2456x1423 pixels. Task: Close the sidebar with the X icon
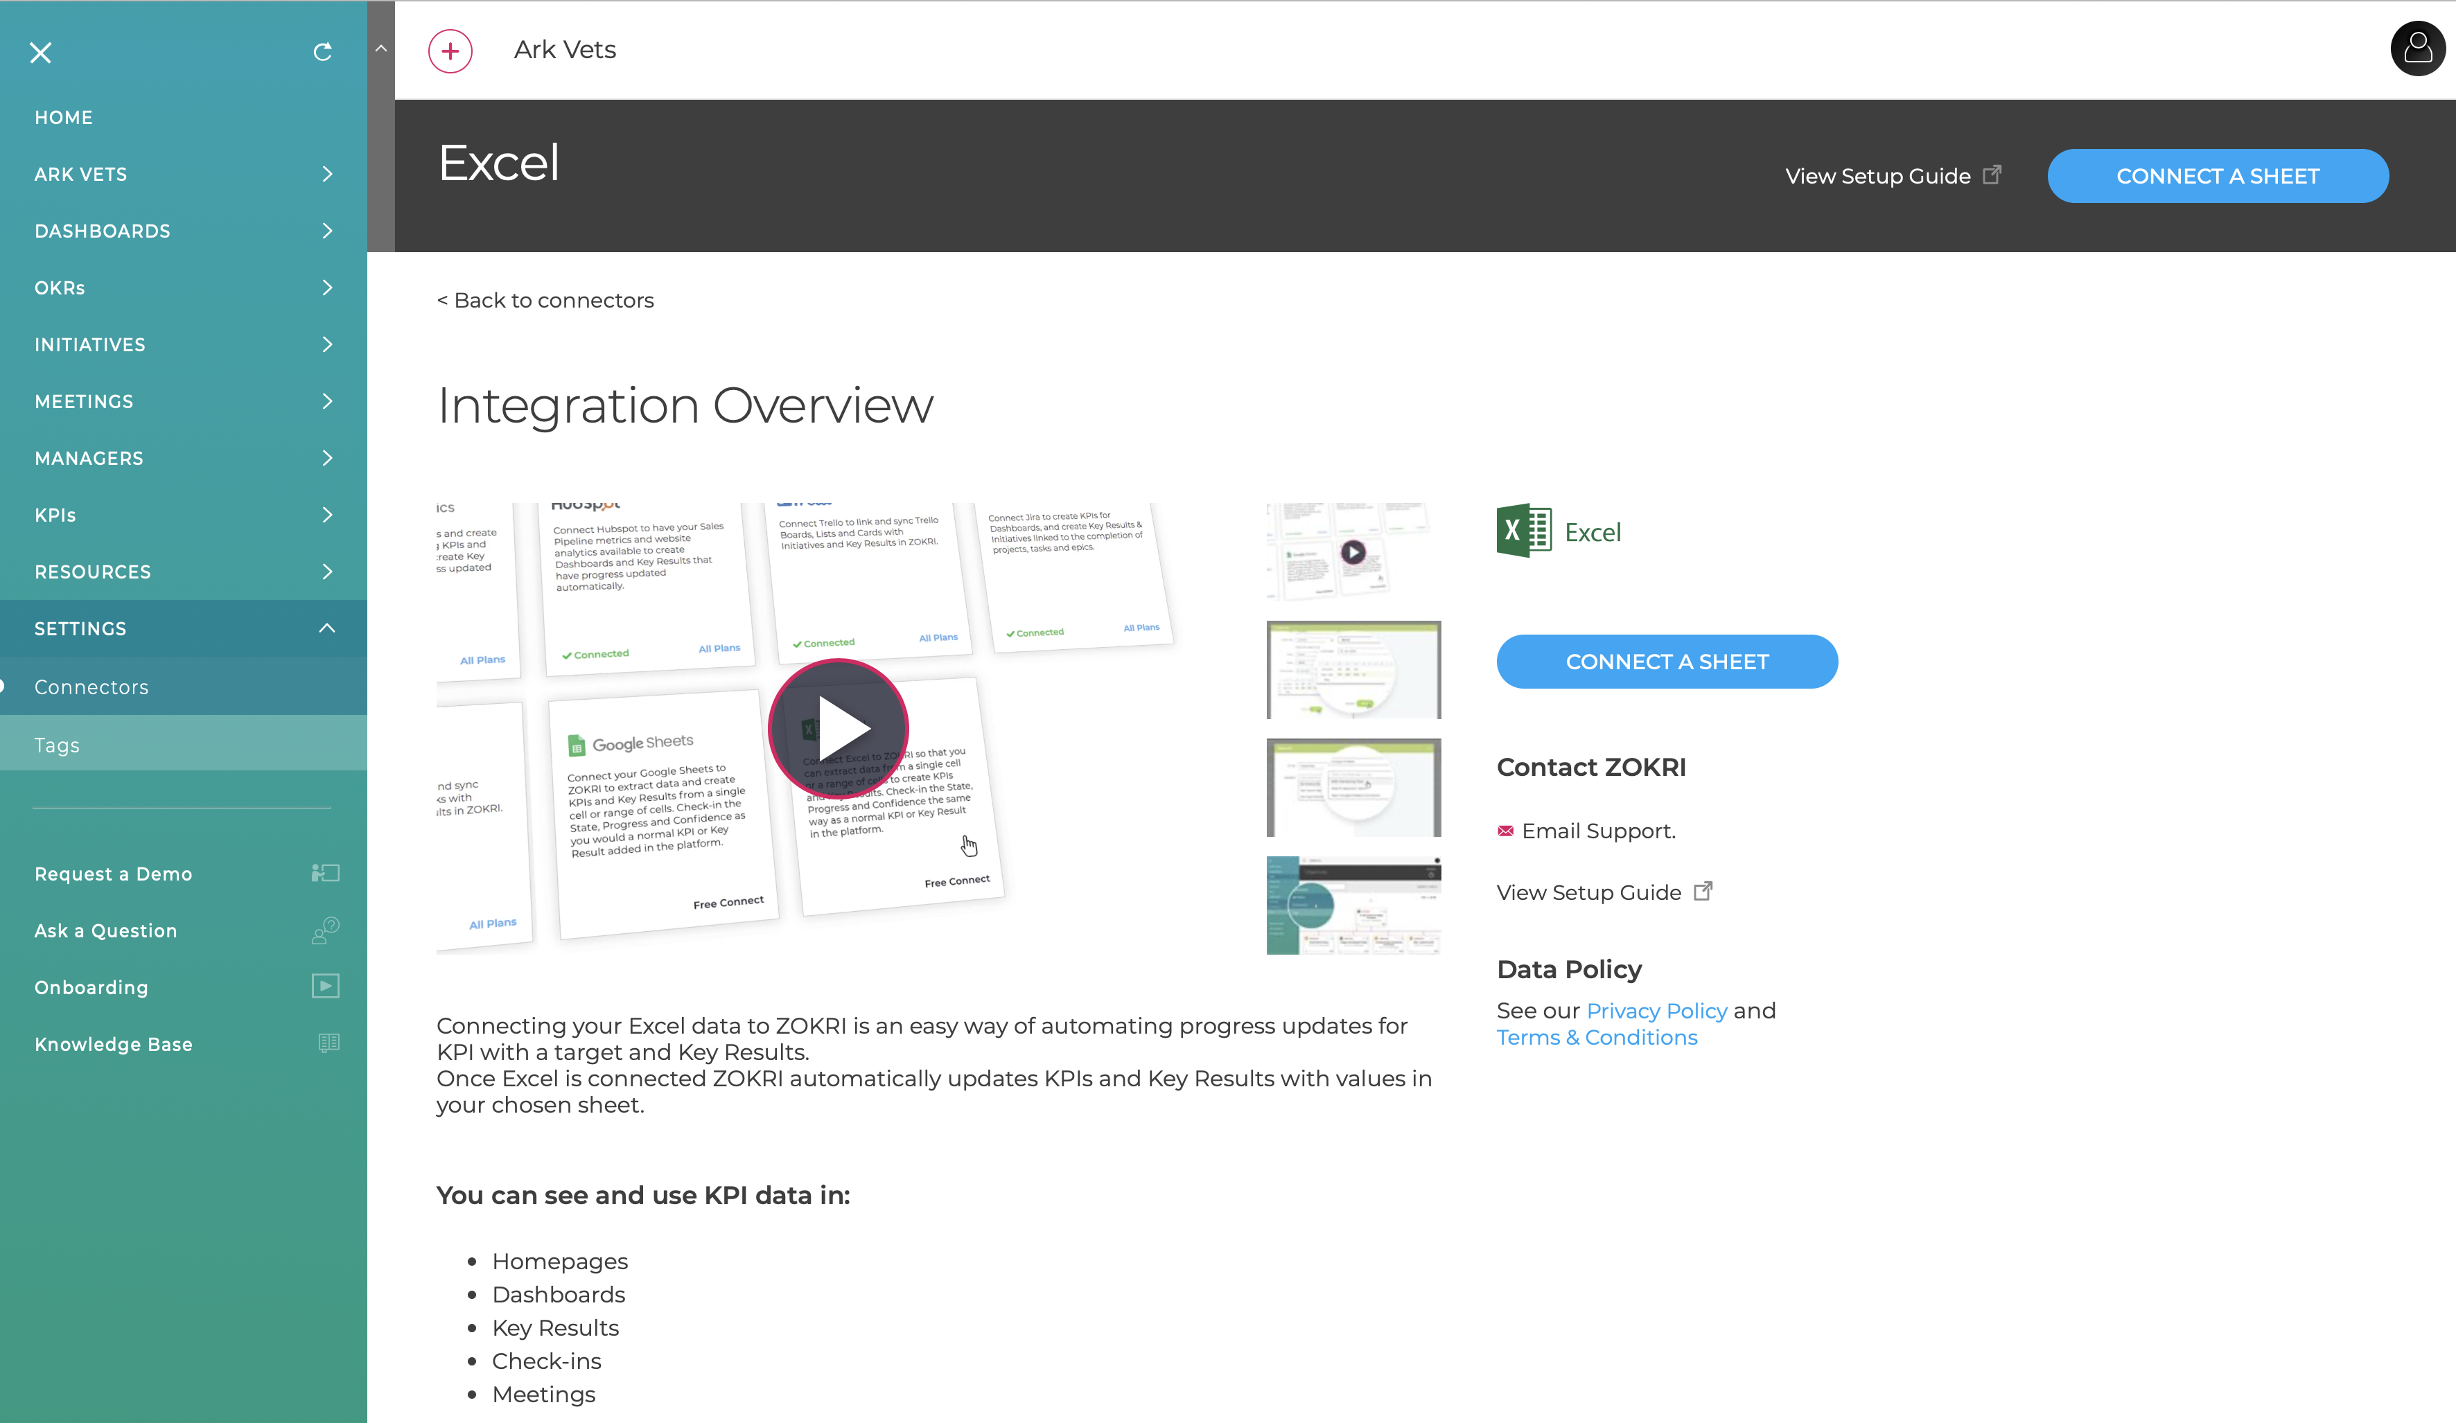[x=40, y=53]
